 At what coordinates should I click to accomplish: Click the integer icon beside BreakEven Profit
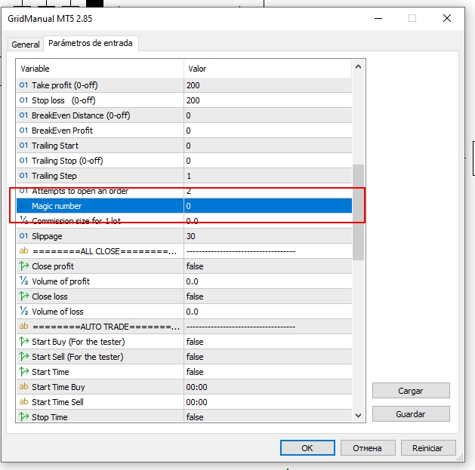point(23,131)
